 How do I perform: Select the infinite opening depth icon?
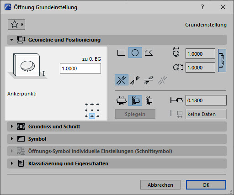122,100
